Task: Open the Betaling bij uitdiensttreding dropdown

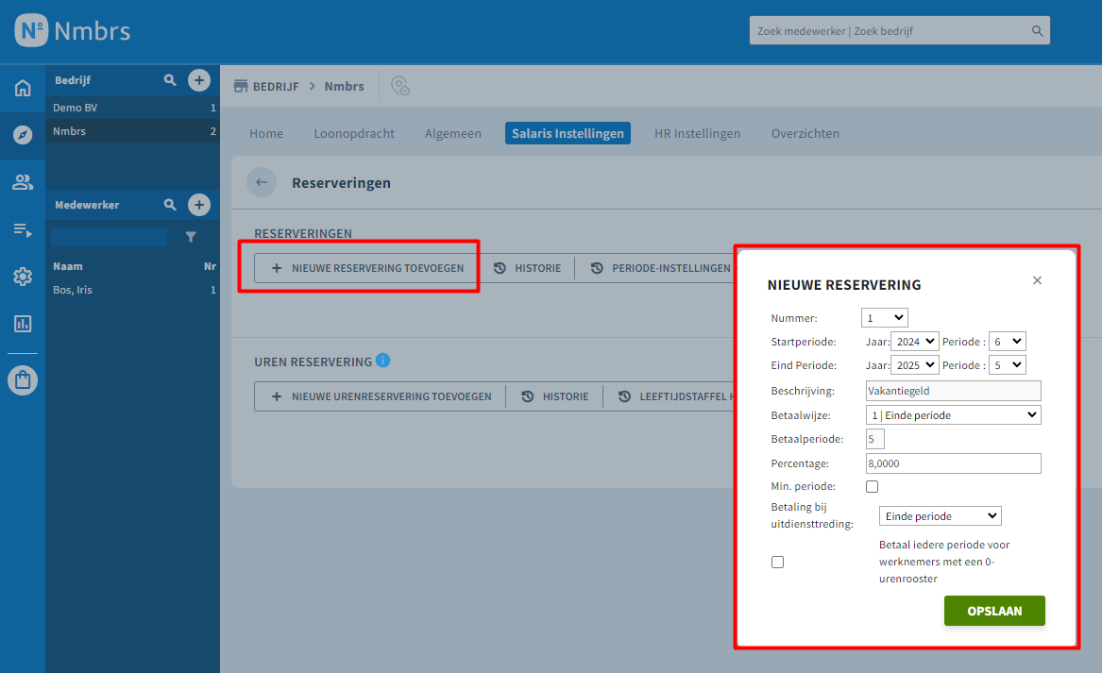Action: pyautogui.click(x=940, y=516)
